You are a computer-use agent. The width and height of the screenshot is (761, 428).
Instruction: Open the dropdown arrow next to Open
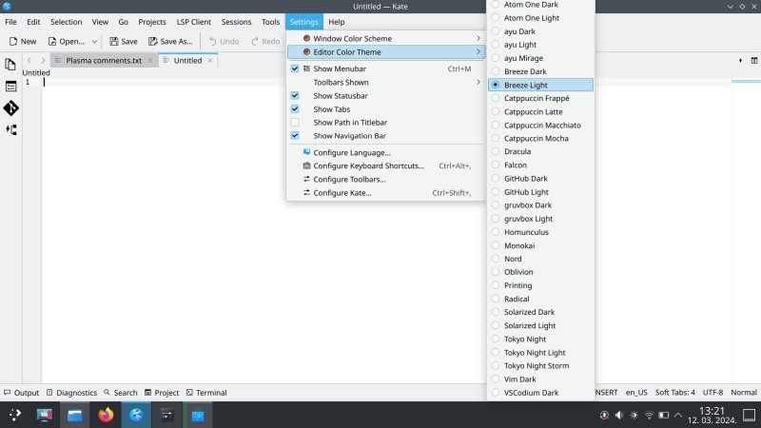coord(94,41)
